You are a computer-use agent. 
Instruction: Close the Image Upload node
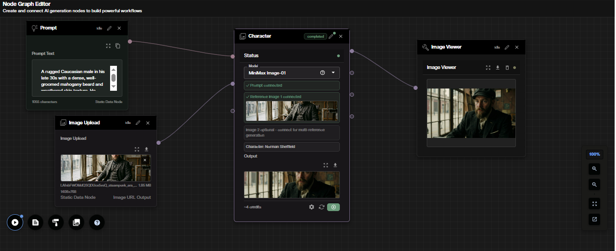click(148, 123)
